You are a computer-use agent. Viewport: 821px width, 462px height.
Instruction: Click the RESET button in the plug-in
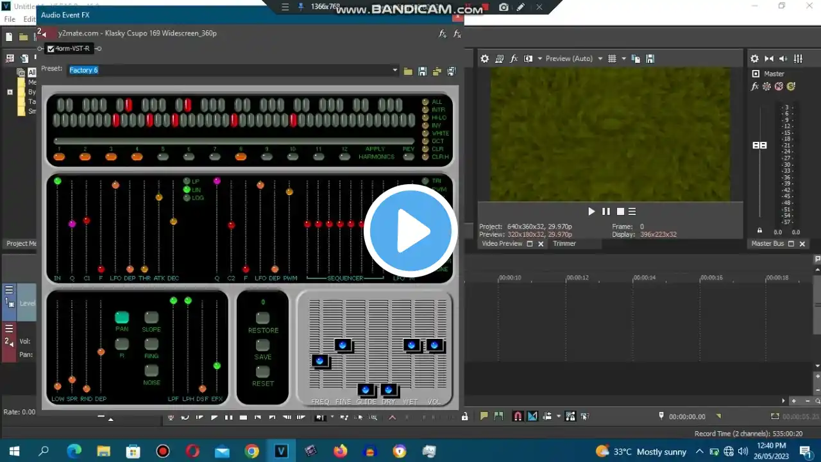263,372
